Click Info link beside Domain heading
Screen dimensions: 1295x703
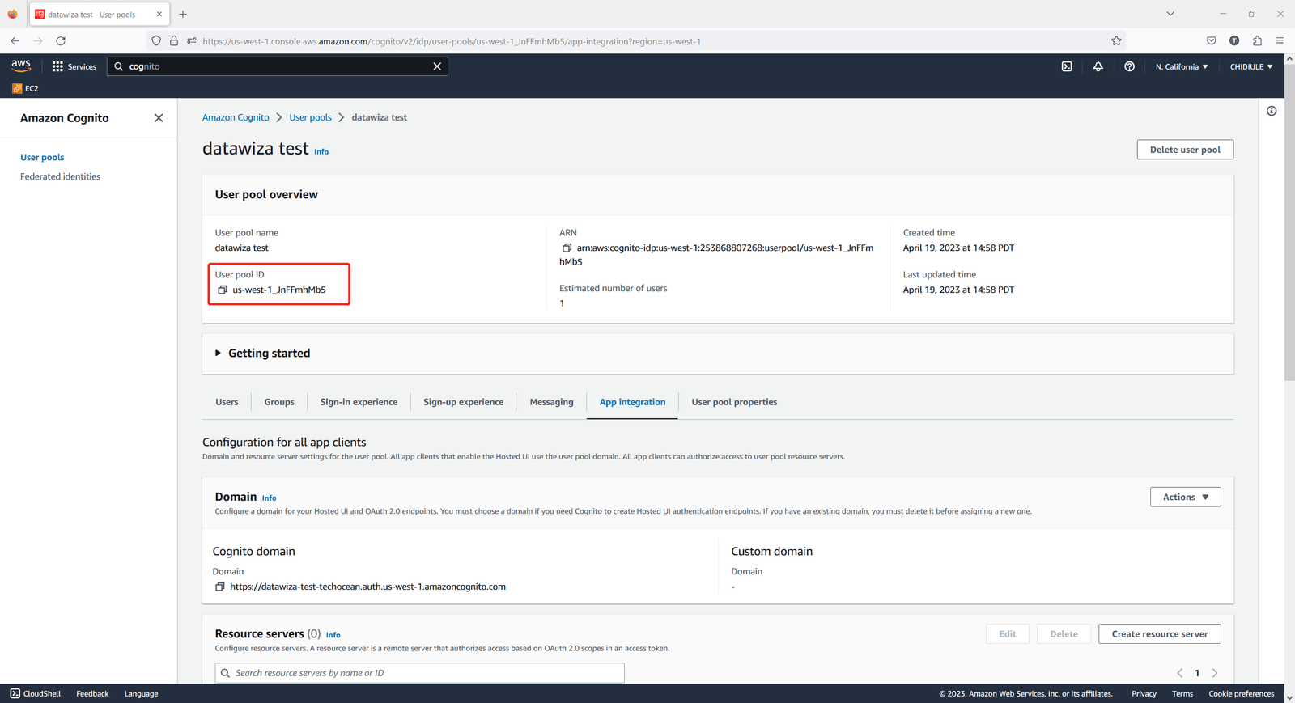(270, 498)
